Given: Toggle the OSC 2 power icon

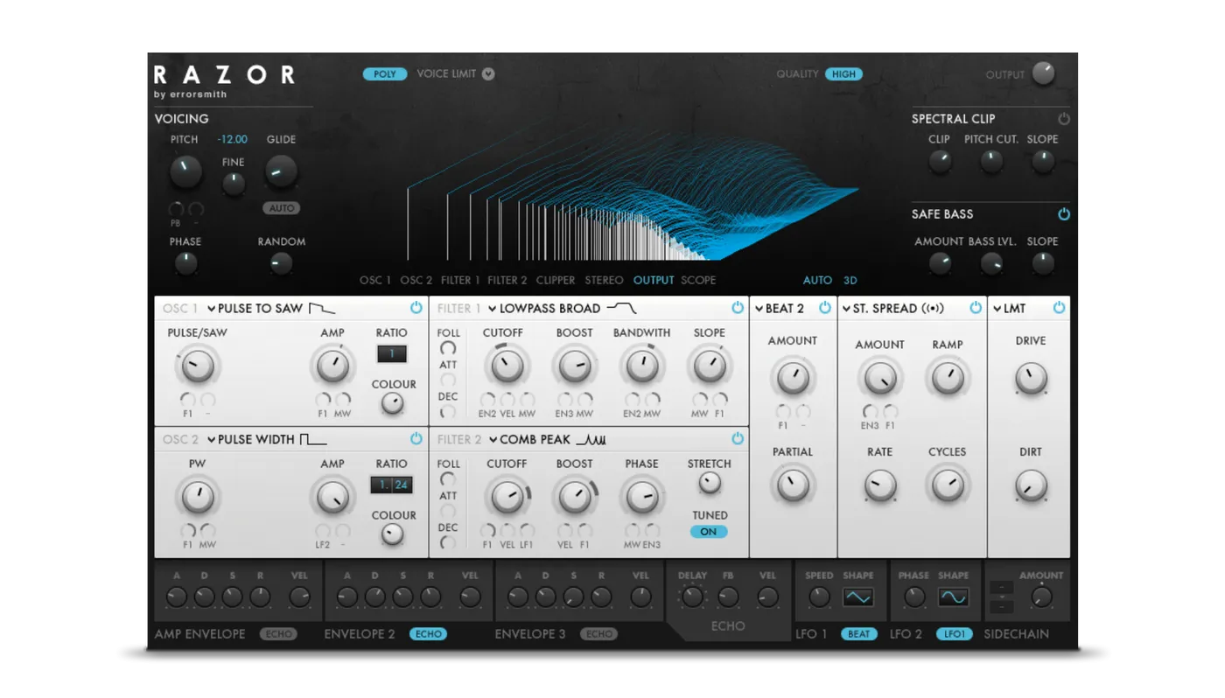Looking at the screenshot, I should click(x=416, y=439).
